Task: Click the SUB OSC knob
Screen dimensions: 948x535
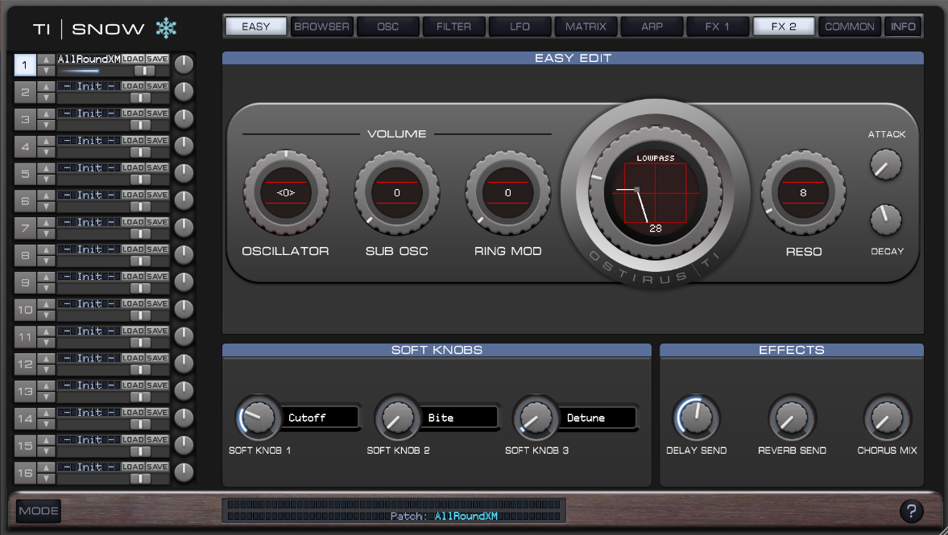Action: [396, 192]
